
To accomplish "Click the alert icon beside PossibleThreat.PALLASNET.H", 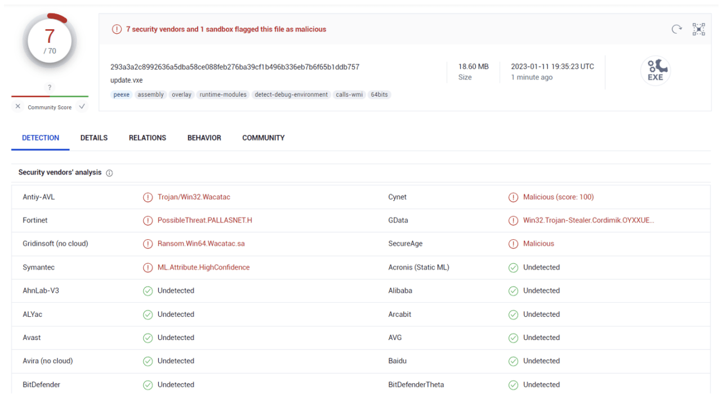I will [148, 221].
